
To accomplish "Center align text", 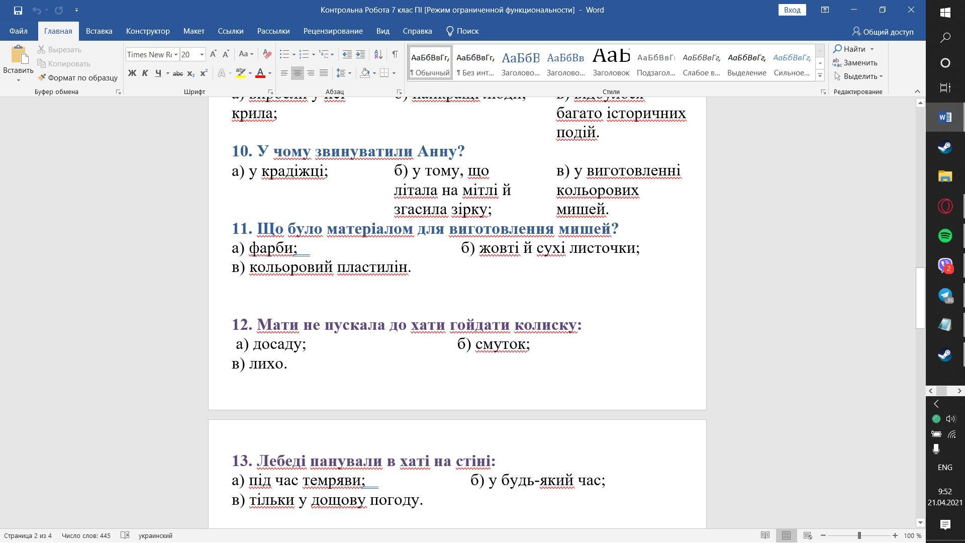I will (x=297, y=73).
